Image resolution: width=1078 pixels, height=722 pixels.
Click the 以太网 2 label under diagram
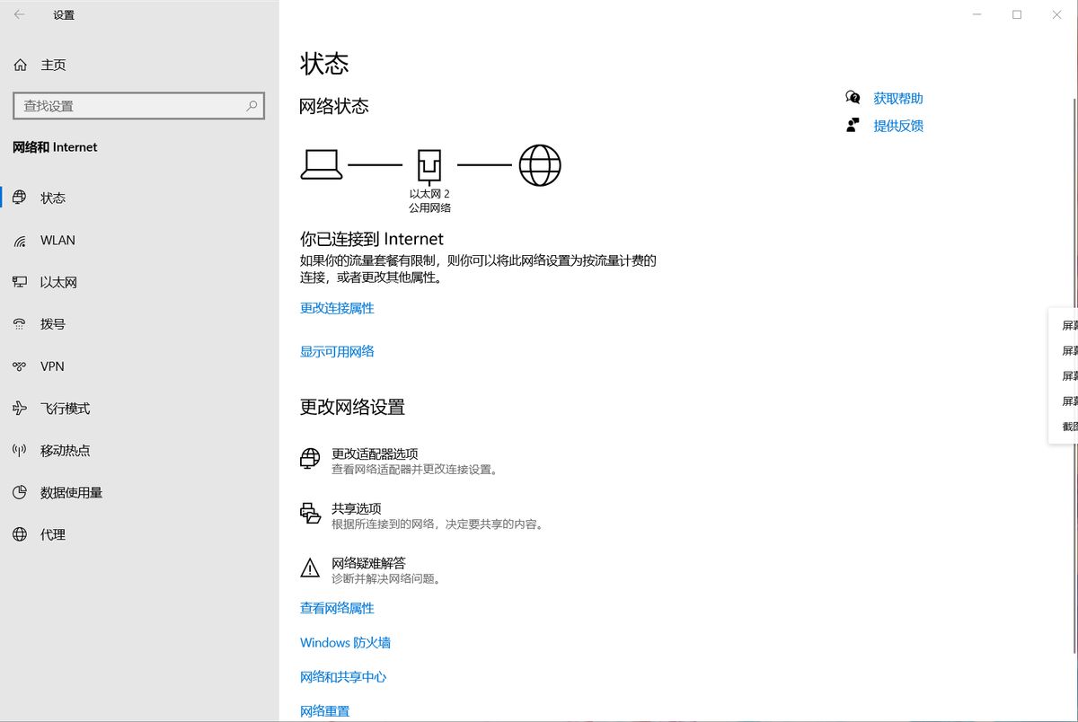[429, 194]
